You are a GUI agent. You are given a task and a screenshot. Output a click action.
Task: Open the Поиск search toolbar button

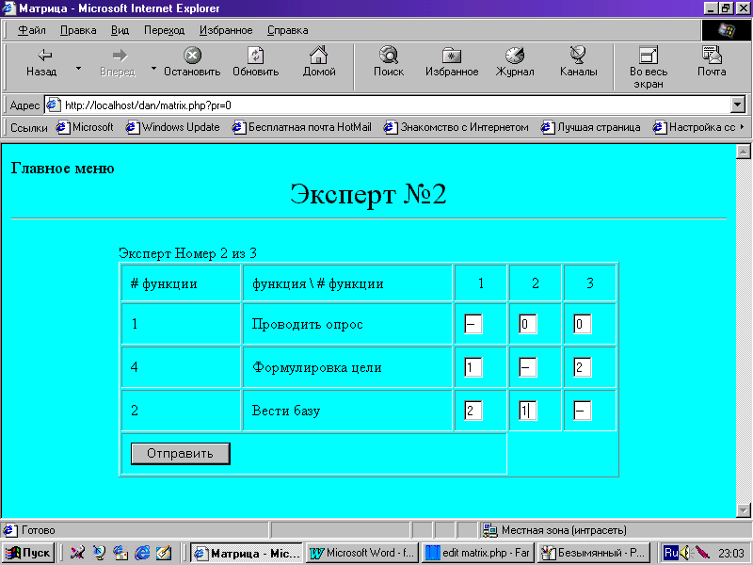[x=389, y=63]
